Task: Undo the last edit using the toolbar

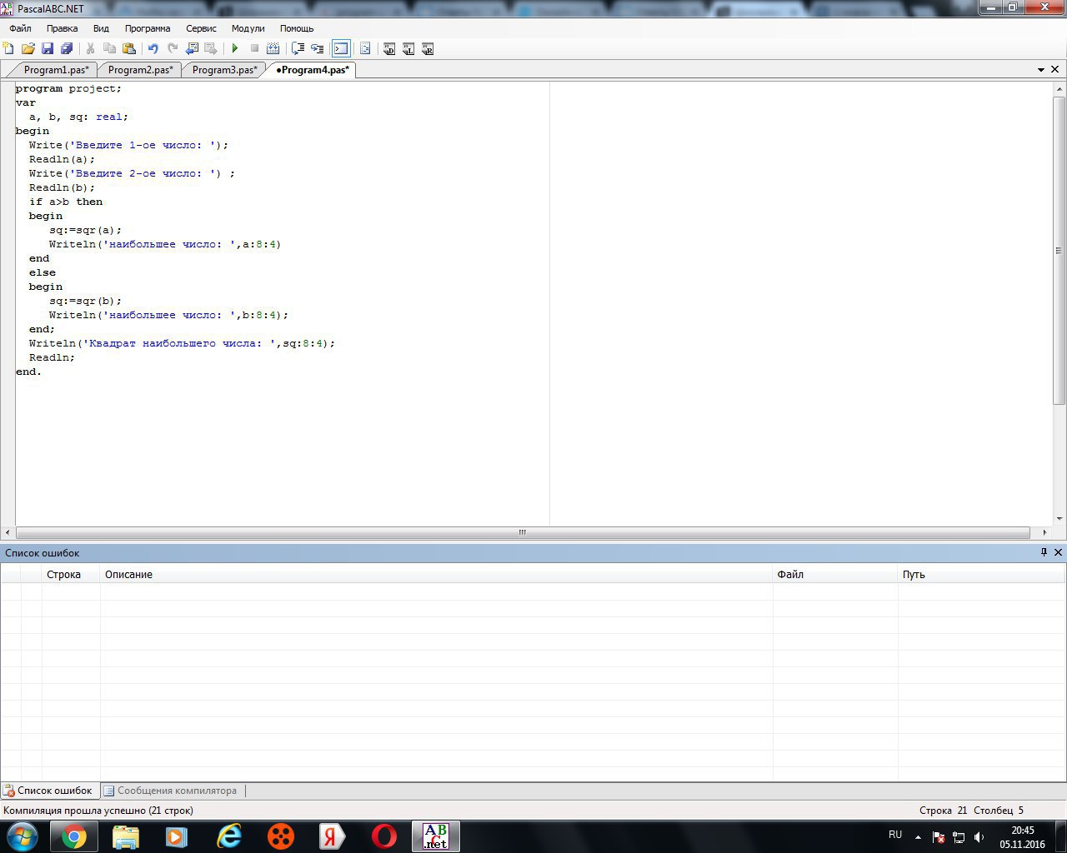Action: [153, 49]
